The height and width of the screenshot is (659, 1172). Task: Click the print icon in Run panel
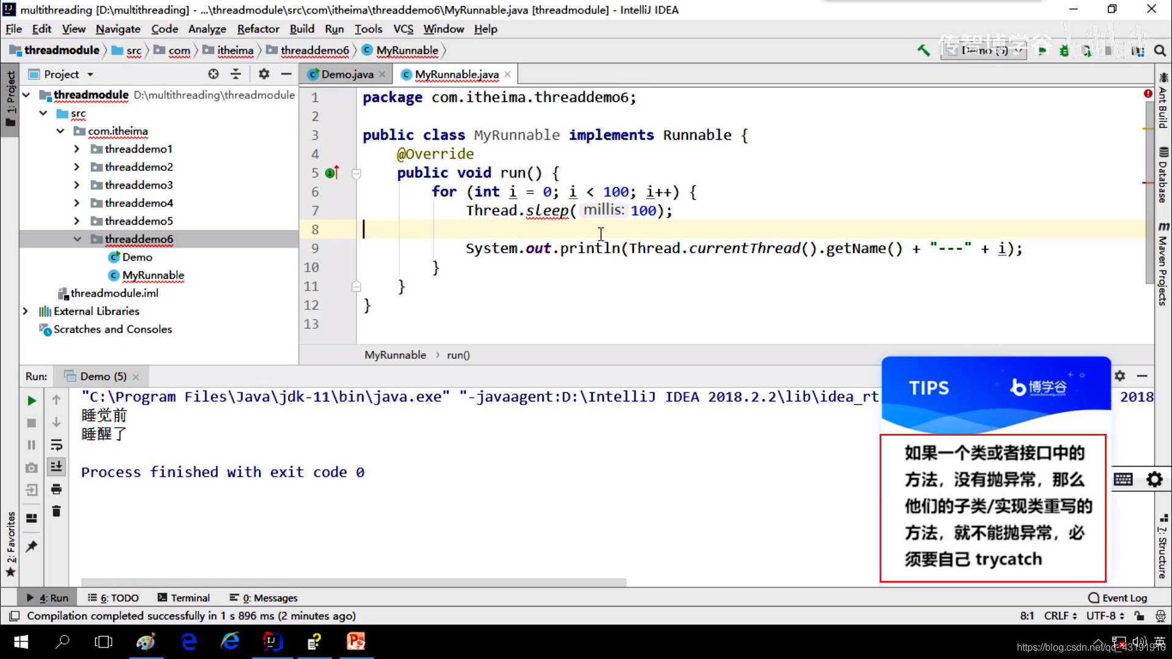tap(56, 489)
